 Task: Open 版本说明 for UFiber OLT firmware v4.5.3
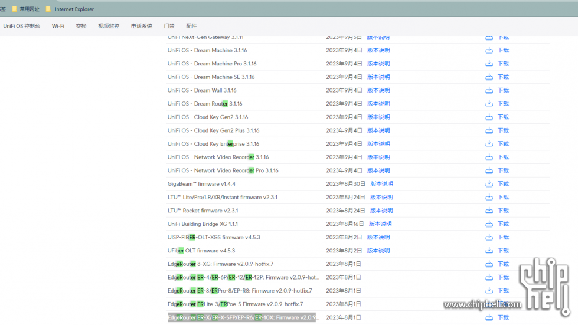point(378,251)
